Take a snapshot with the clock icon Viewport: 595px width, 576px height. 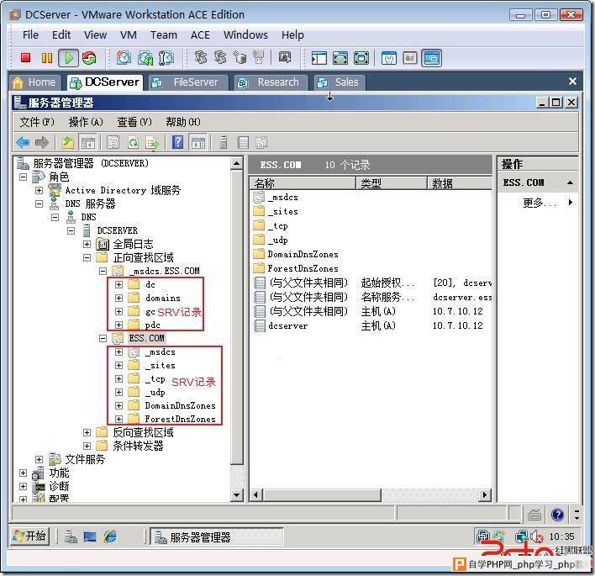click(x=124, y=58)
